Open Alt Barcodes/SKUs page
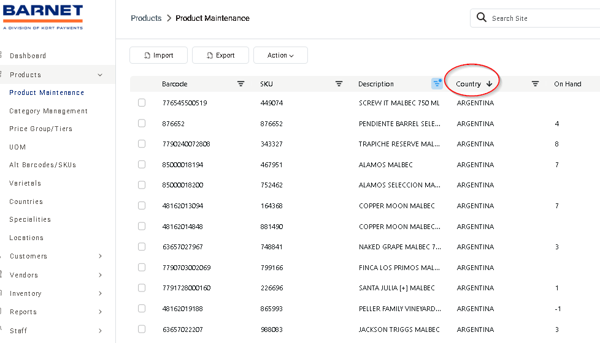The image size is (600, 343). (43, 165)
